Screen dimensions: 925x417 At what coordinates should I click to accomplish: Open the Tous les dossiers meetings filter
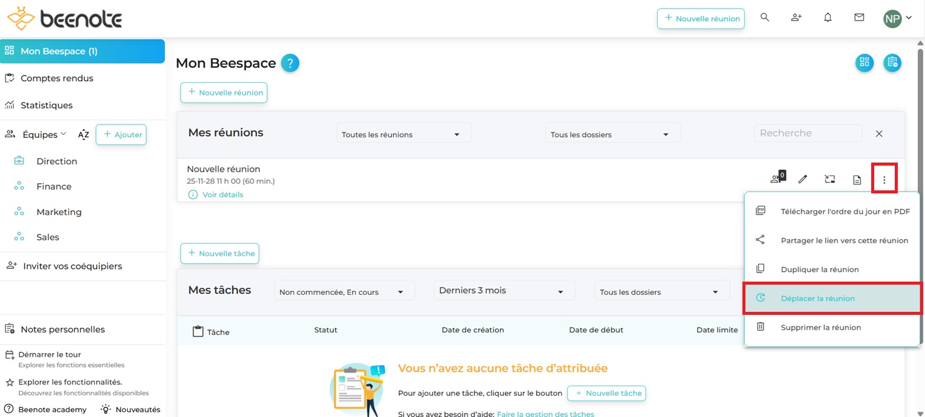pyautogui.click(x=612, y=134)
